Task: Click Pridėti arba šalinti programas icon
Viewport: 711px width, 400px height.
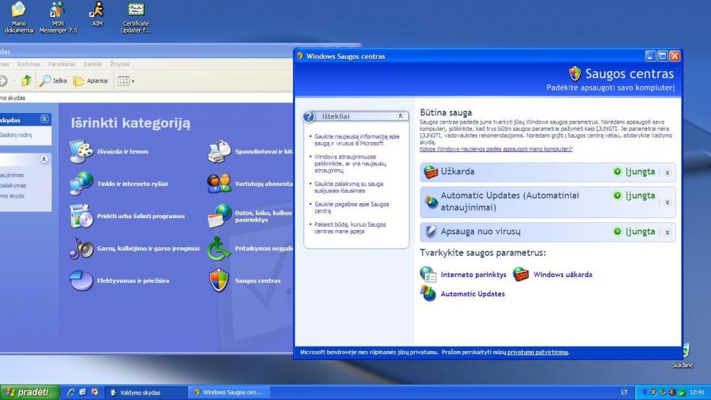Action: [x=80, y=216]
